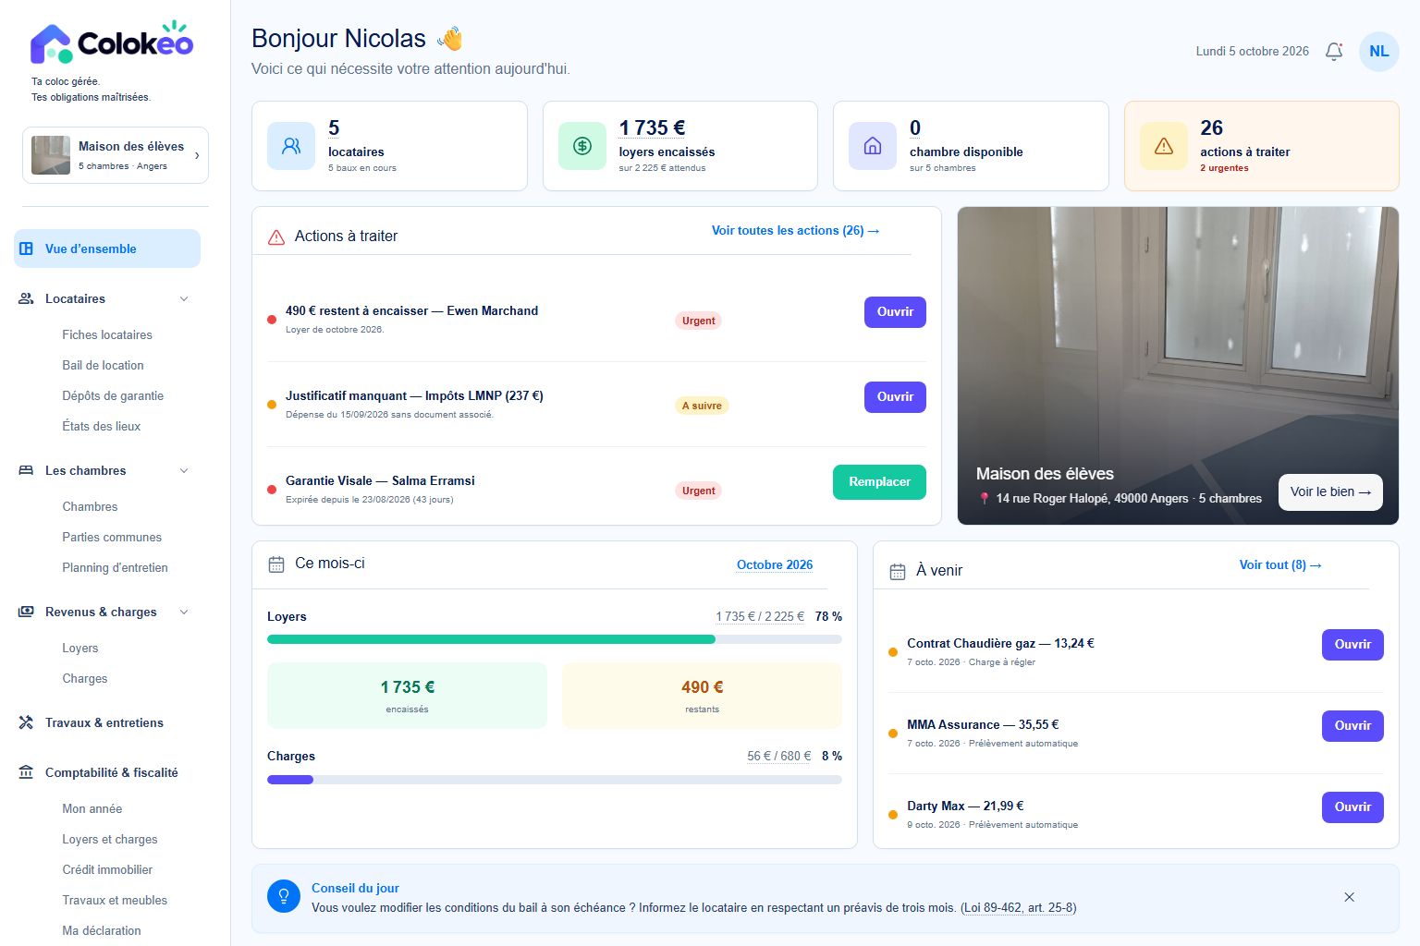Screen dimensions: 1420x946
Task: Click the Travaux & entretiens tools icon
Action: [x=26, y=722]
